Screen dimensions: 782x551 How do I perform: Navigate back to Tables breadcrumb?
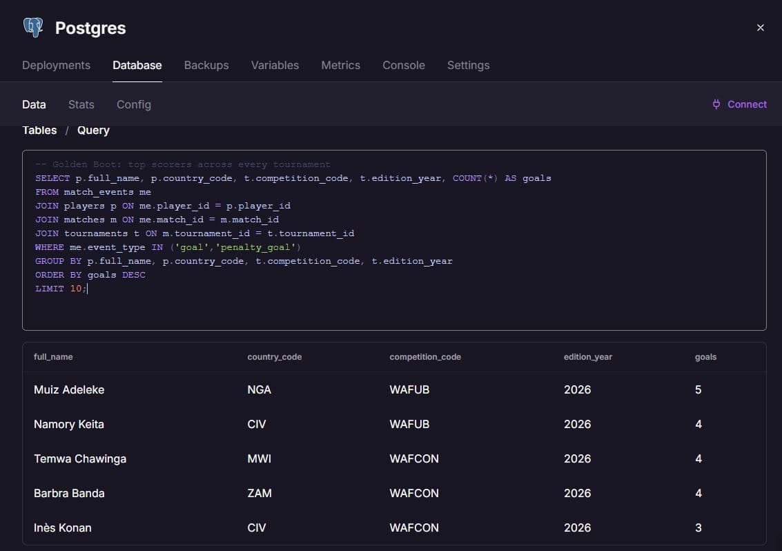pos(39,130)
